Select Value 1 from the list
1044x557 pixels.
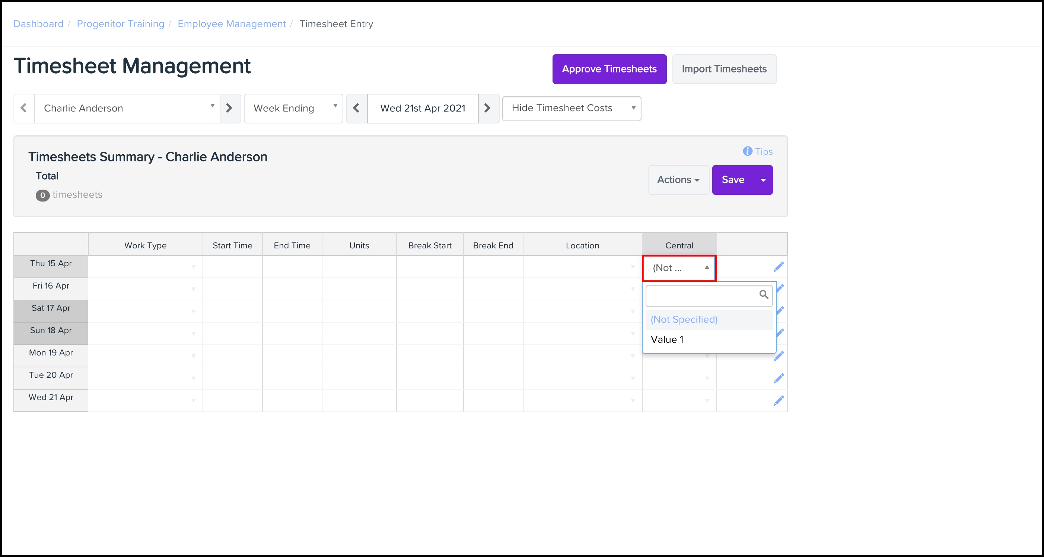(667, 339)
